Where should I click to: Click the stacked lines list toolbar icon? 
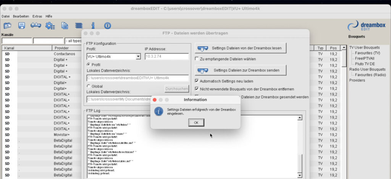(x=79, y=25)
